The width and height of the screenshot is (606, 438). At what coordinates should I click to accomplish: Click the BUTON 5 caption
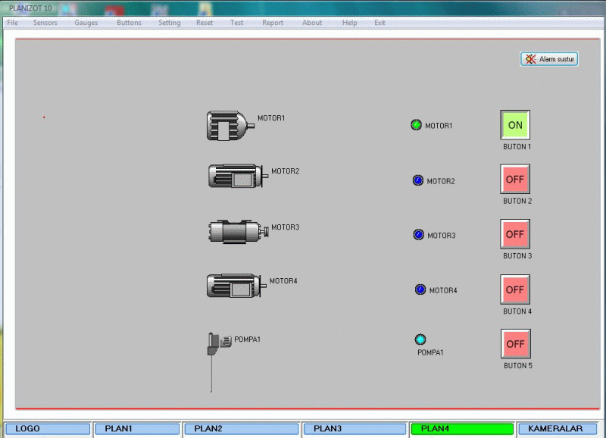(518, 365)
